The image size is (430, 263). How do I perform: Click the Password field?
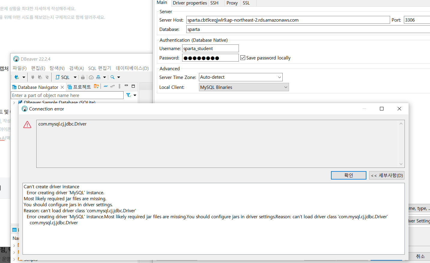[x=210, y=58]
